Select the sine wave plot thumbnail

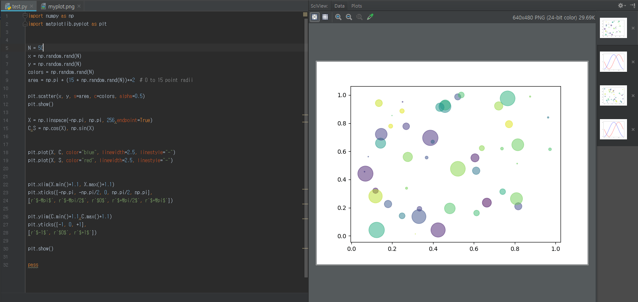[x=613, y=61]
